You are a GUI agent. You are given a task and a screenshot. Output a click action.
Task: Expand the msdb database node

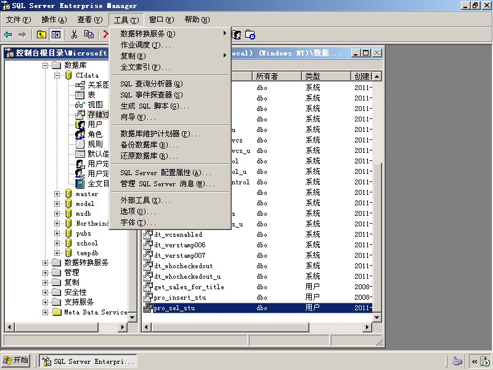click(57, 213)
